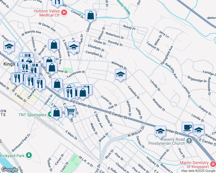Select the restaurant marker above E Center St
This screenshot has height=173, width=216.
70,94
